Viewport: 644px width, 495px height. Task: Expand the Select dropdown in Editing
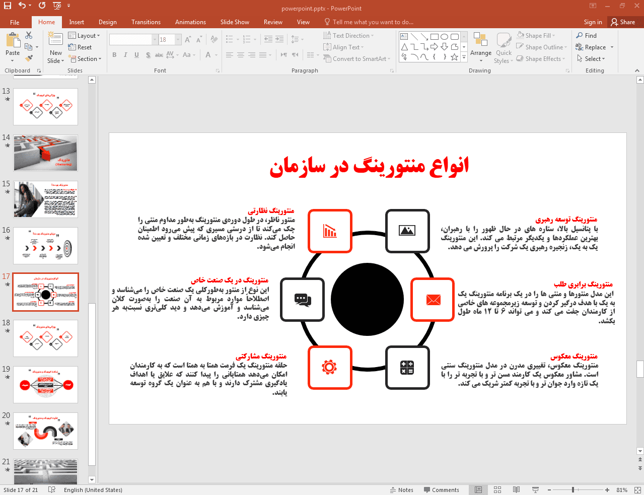click(x=591, y=59)
